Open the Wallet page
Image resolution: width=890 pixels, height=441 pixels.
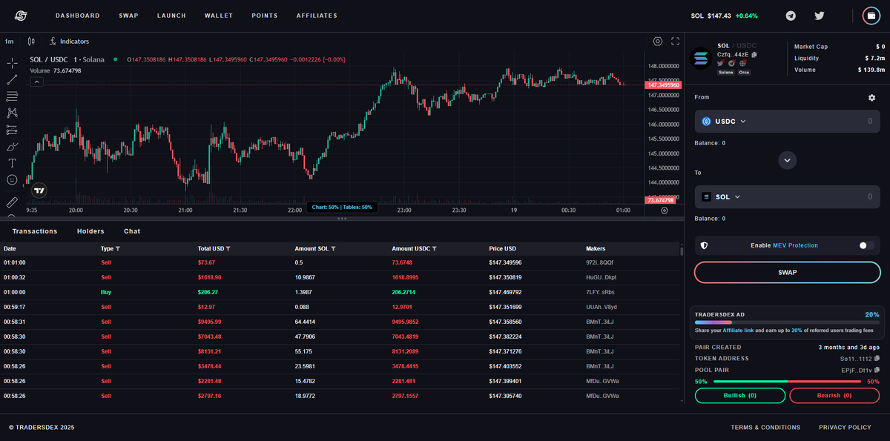(x=219, y=16)
